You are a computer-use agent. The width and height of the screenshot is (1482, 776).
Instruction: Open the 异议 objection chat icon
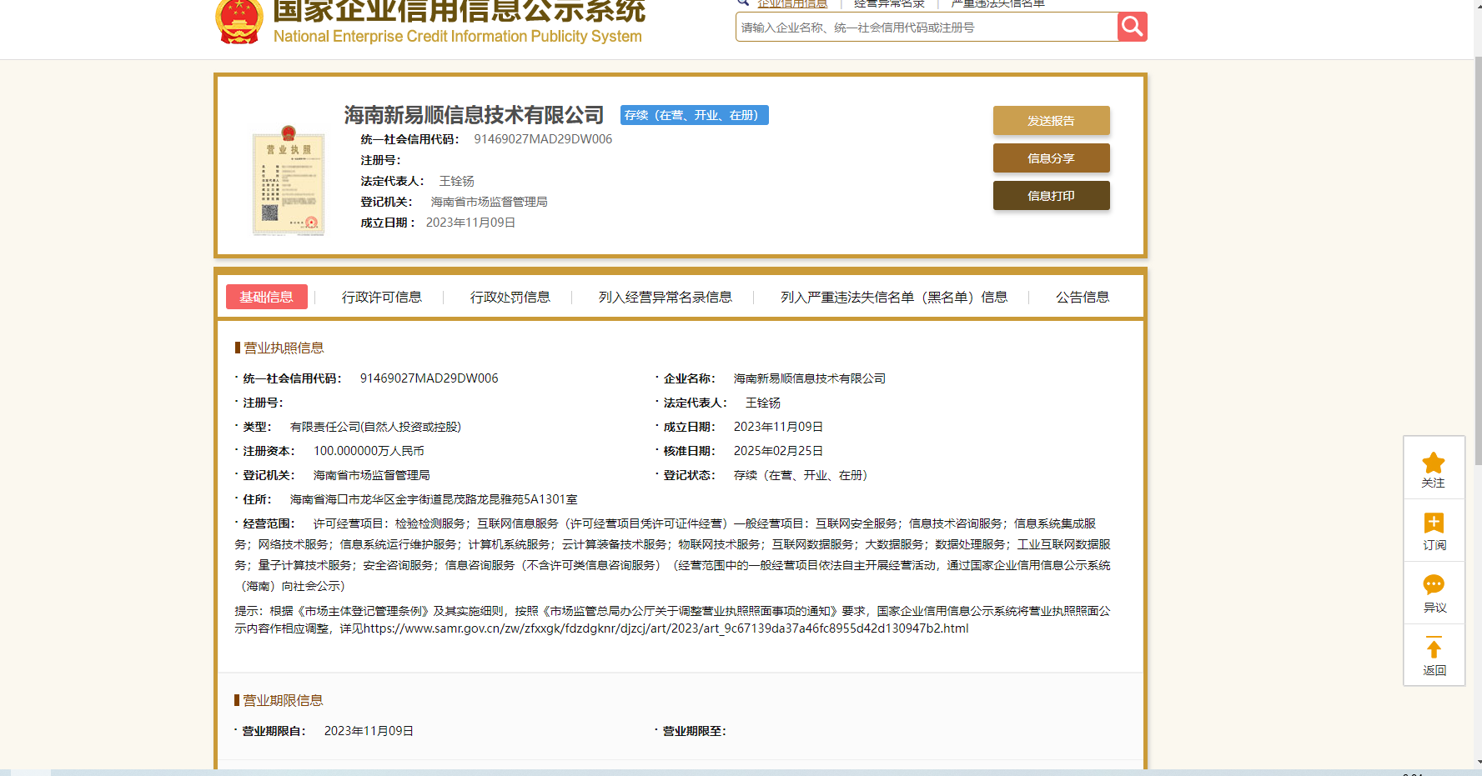(1434, 584)
